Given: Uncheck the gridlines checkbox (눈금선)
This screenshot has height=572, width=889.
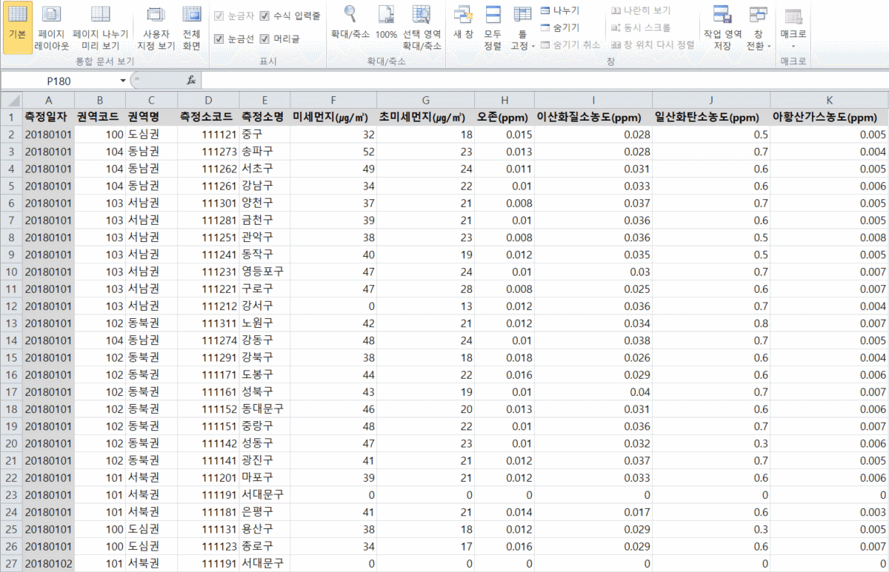Looking at the screenshot, I should (x=219, y=38).
